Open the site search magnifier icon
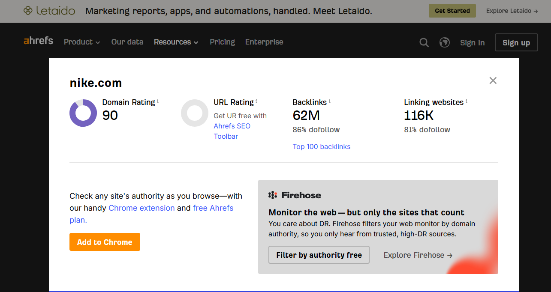This screenshot has height=292, width=551. [x=424, y=42]
